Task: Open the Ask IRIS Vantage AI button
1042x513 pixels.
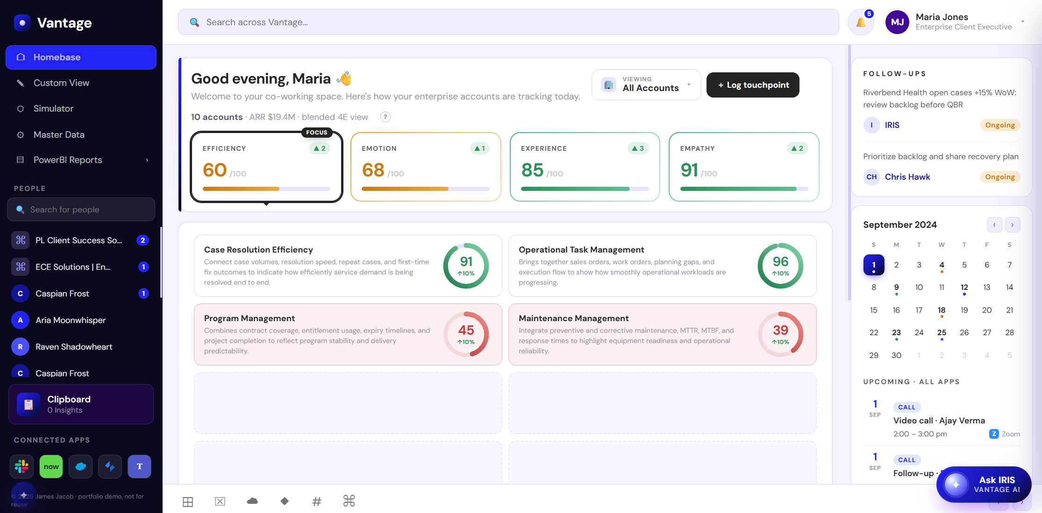Action: (984, 485)
